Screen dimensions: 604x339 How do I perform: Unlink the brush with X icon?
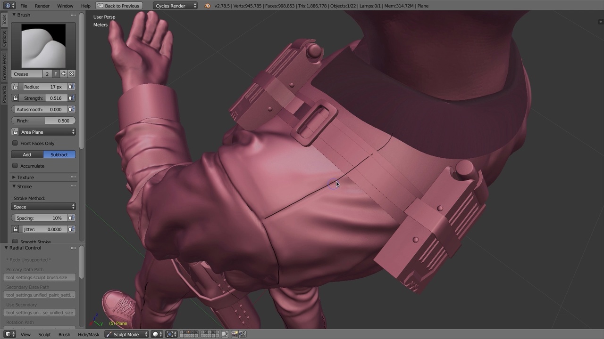72,74
